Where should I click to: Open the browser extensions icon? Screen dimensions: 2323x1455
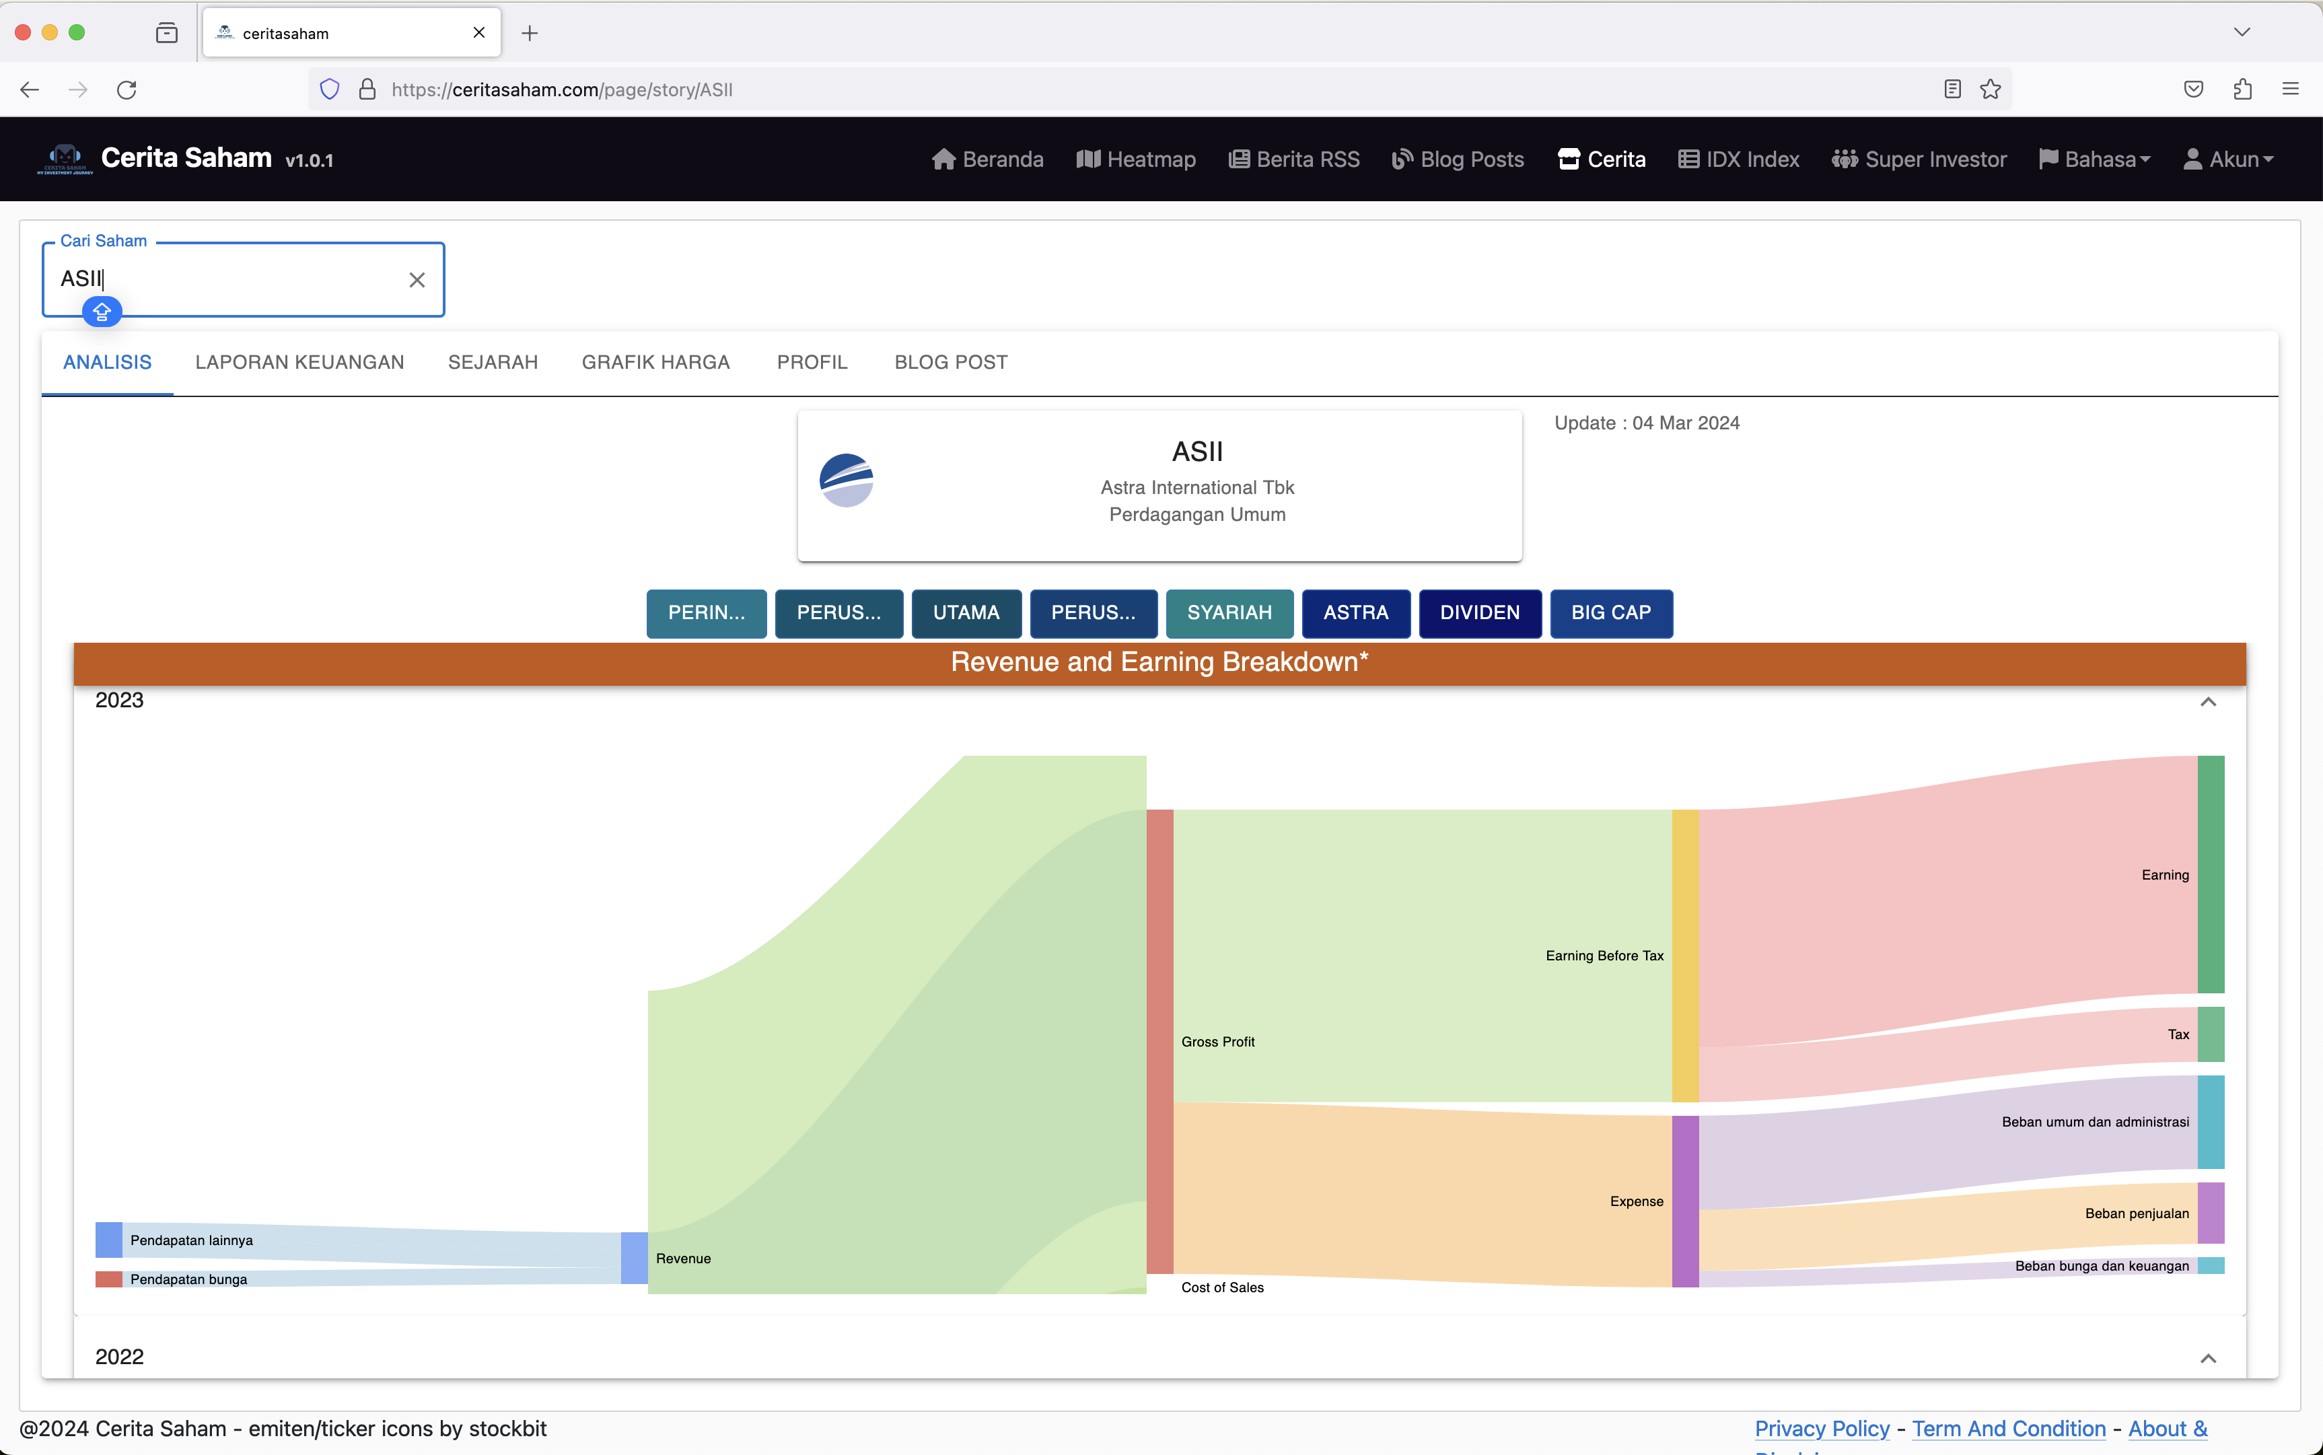[x=2242, y=90]
